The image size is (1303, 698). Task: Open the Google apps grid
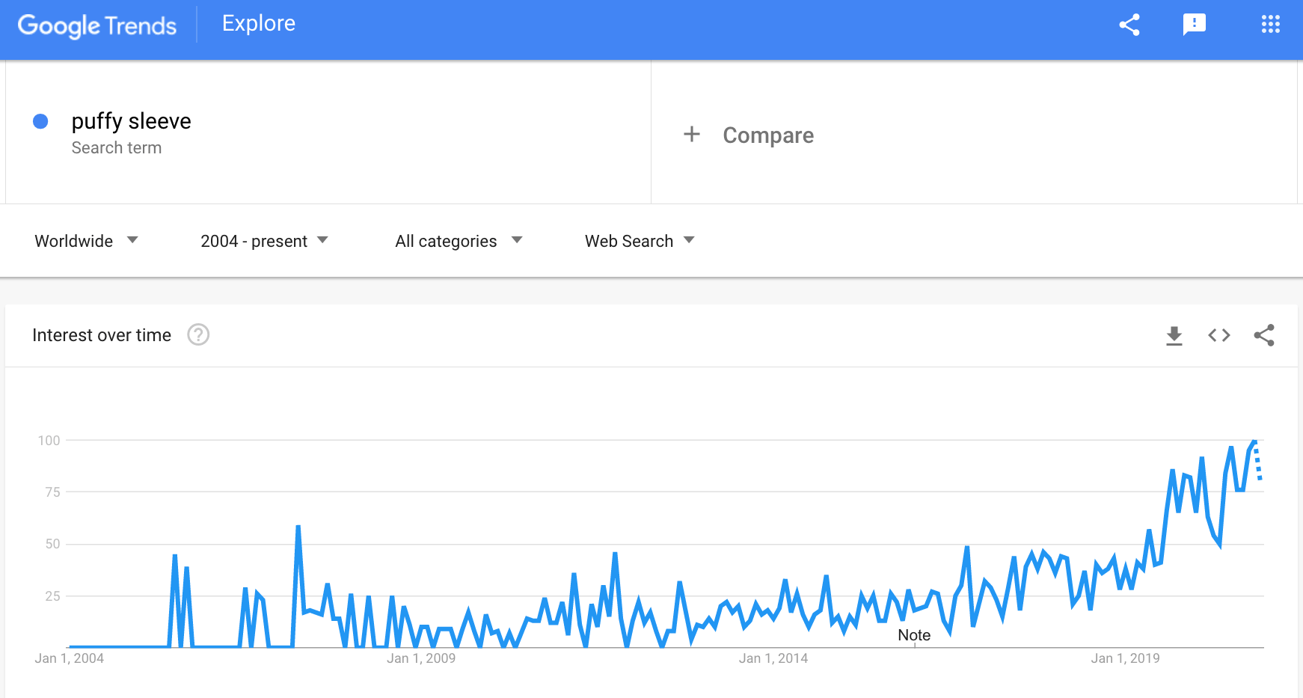(1271, 25)
